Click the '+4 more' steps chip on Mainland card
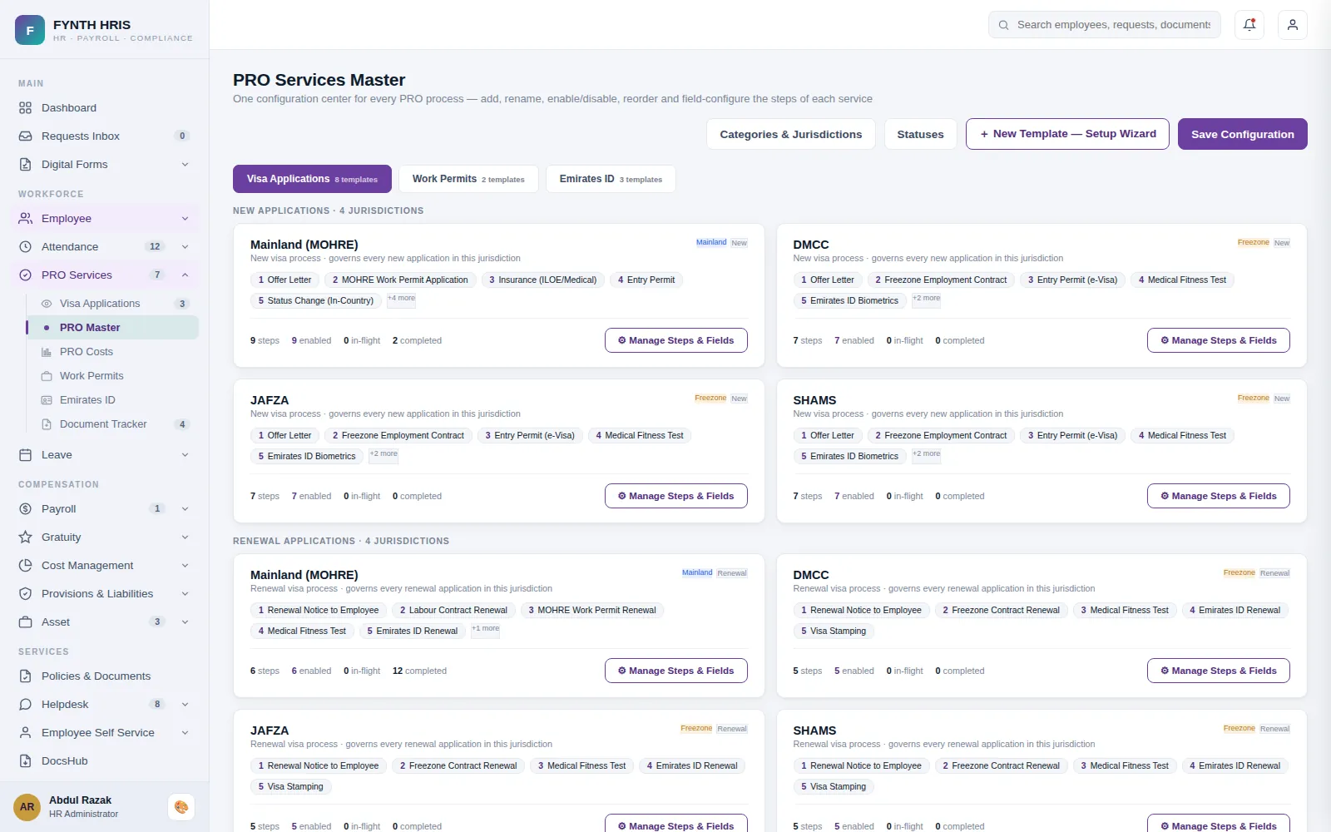Screen dimensions: 1331x832 (x=401, y=300)
